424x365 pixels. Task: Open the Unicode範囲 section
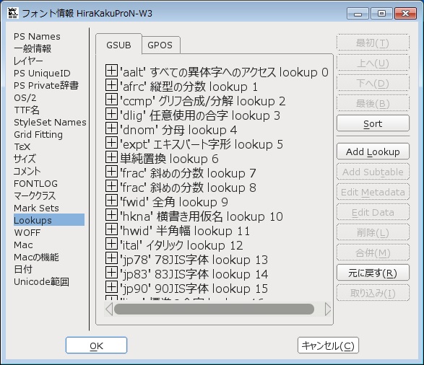(41, 282)
